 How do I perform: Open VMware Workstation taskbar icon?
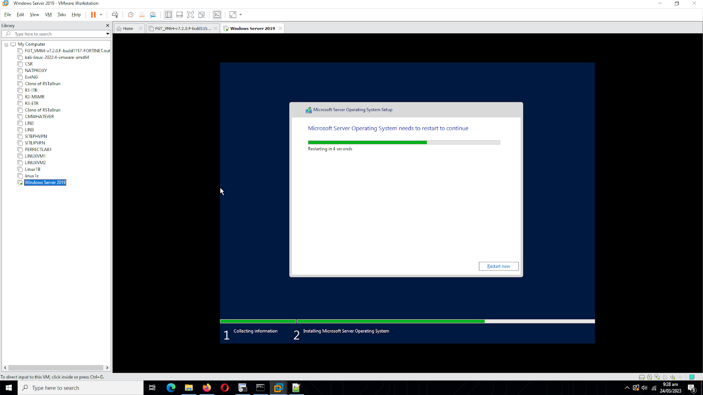click(278, 388)
